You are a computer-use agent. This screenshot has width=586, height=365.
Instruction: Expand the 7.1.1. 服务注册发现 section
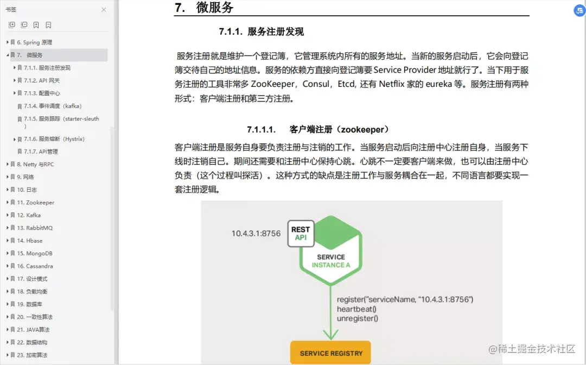coord(14,67)
